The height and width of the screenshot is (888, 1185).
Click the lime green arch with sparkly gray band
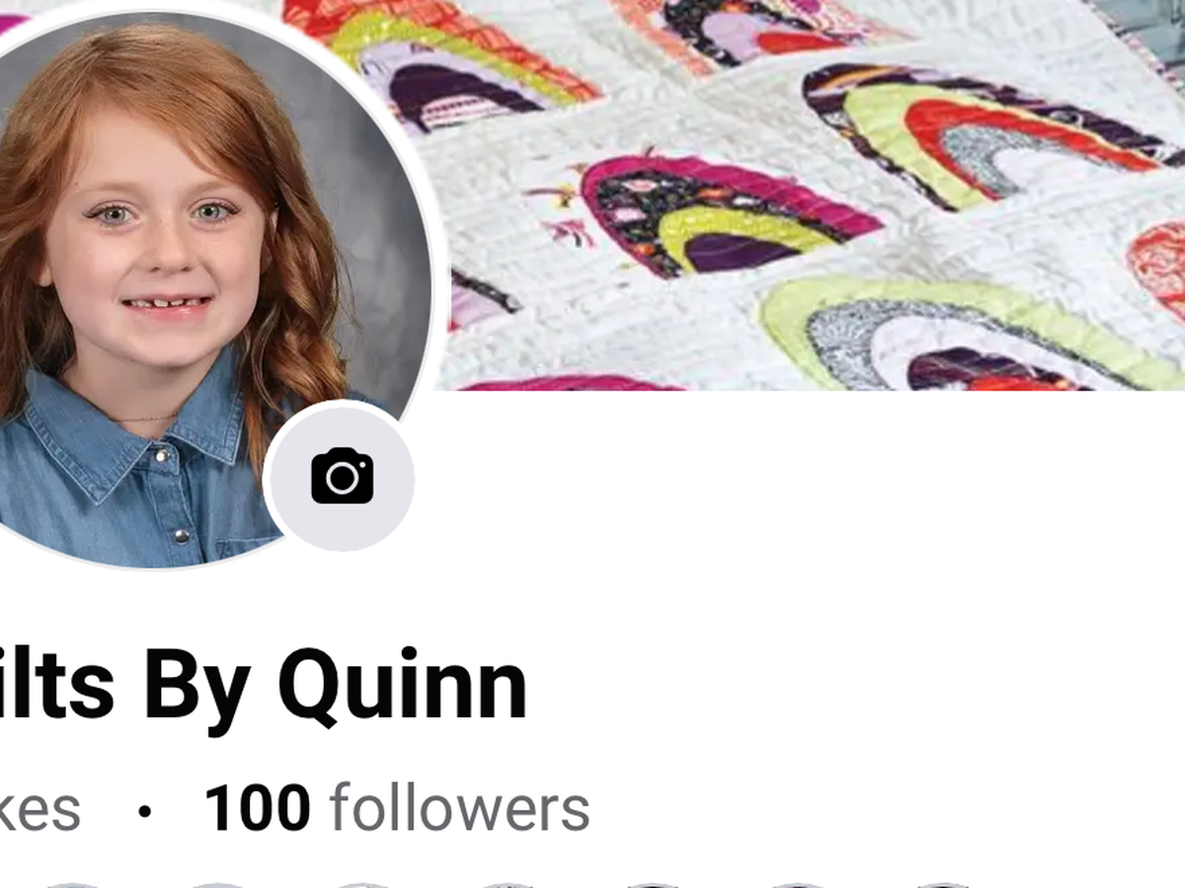coord(948,331)
